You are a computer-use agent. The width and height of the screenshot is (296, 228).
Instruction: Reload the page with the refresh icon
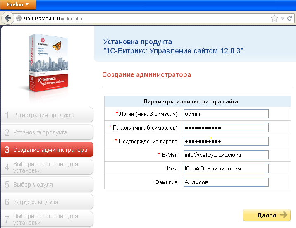pos(289,18)
